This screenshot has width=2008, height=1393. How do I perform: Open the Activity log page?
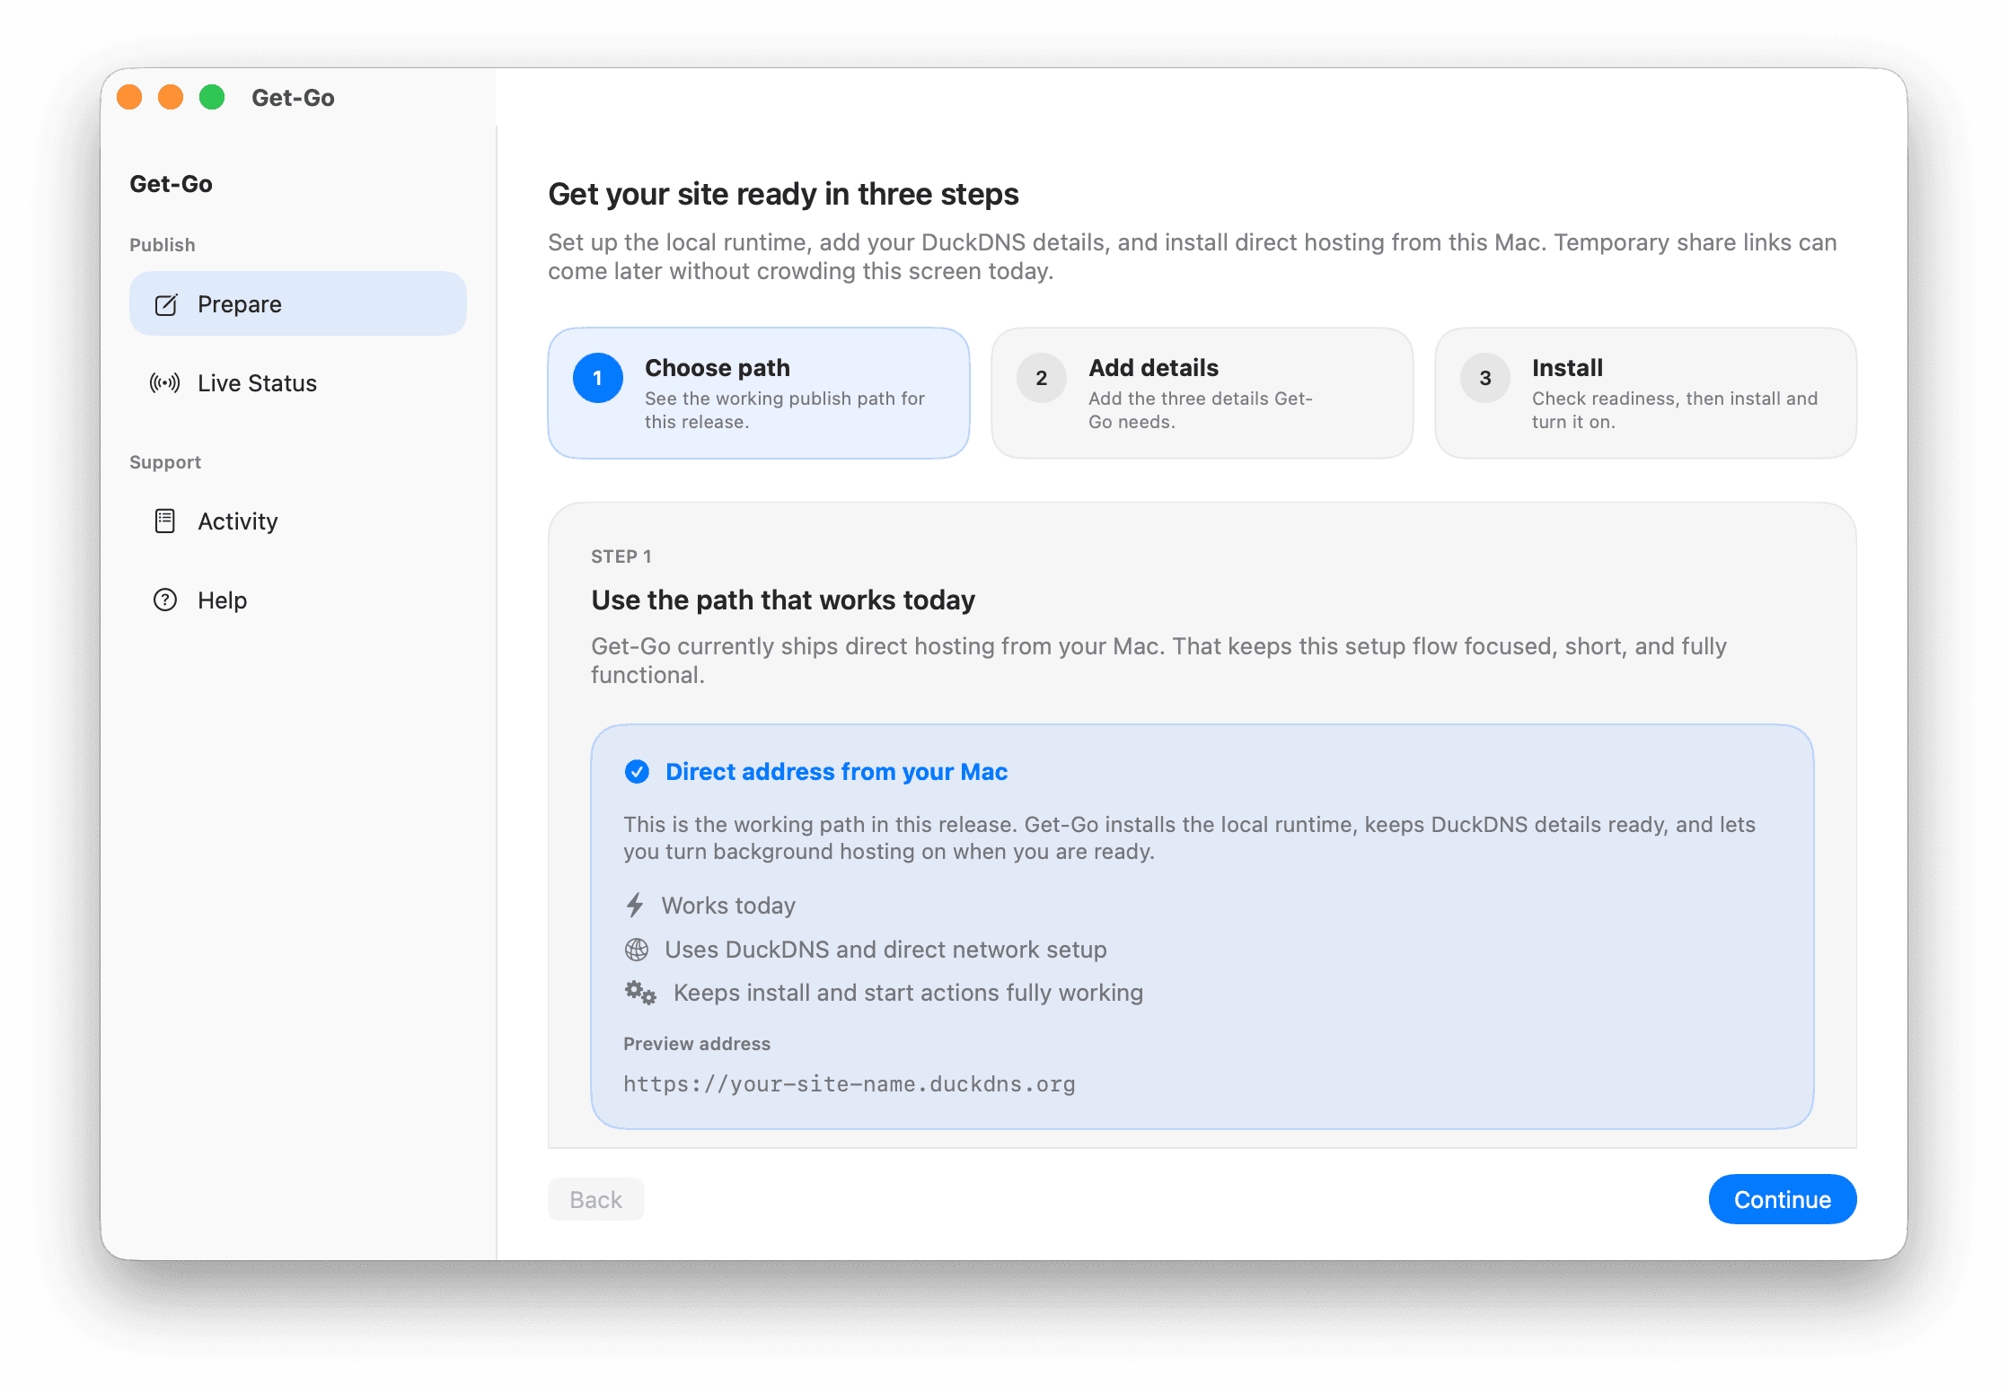click(298, 521)
